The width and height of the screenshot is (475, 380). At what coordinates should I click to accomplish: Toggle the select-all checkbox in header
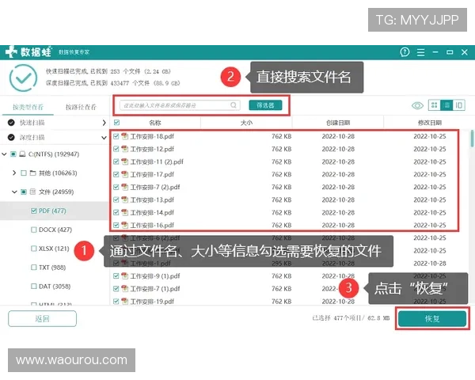coord(116,123)
